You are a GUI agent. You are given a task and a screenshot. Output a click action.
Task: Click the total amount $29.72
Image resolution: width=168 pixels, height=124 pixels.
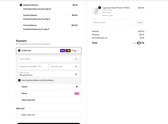[x=140, y=43]
